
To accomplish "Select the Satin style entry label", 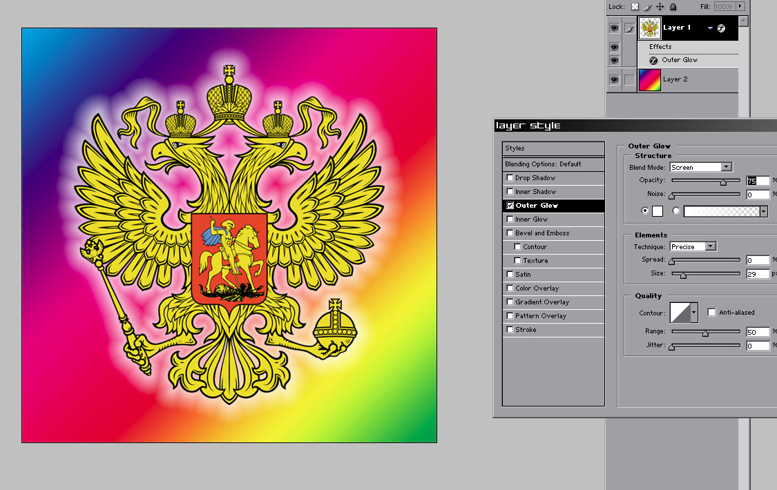I will coord(523,274).
